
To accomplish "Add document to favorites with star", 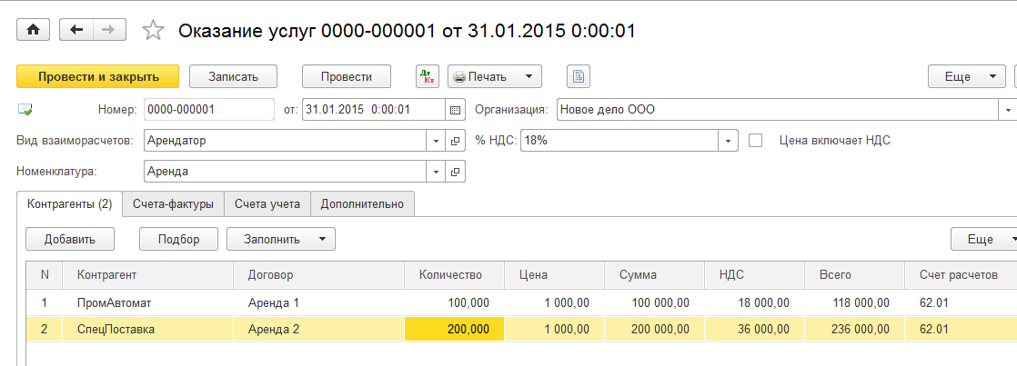I will pos(153,31).
